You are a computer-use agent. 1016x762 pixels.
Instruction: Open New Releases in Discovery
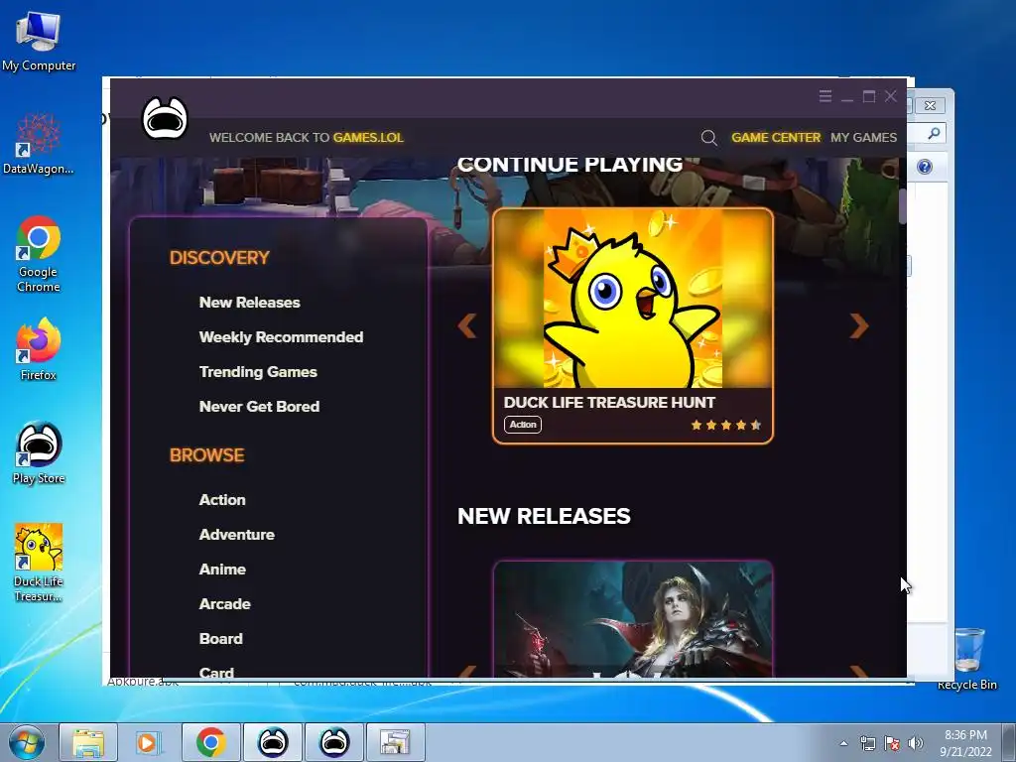tap(249, 303)
